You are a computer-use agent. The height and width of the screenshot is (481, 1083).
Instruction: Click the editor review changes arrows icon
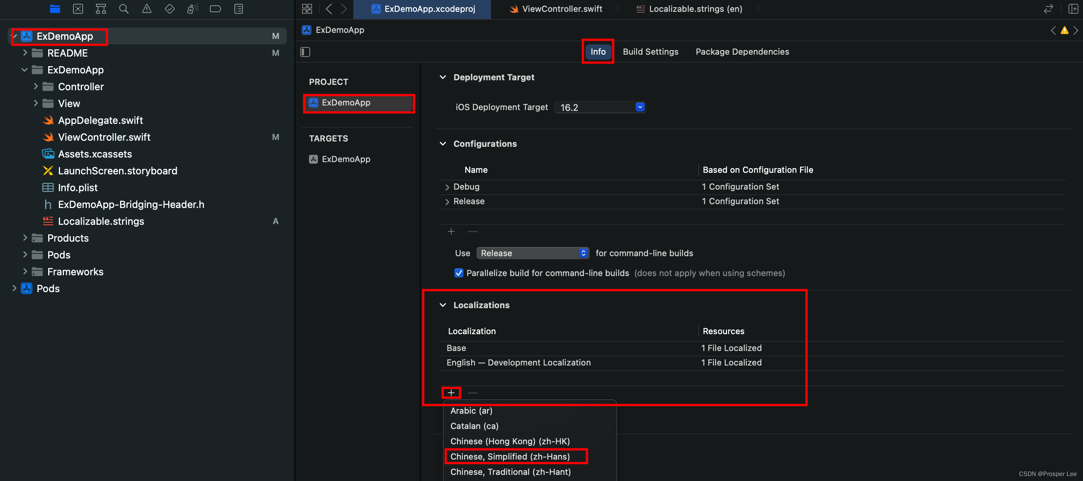click(1049, 9)
